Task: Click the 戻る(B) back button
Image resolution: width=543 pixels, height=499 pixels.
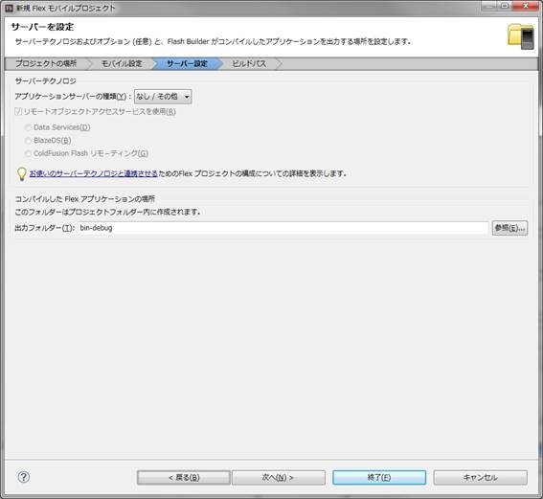Action: click(x=184, y=478)
